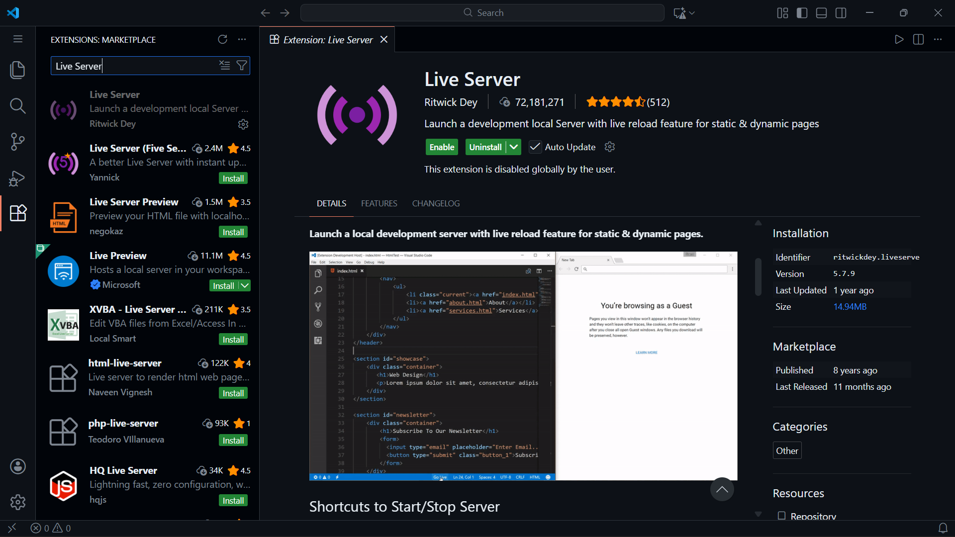955x537 pixels.
Task: Switch to the FEATURES tab
Action: pos(379,203)
